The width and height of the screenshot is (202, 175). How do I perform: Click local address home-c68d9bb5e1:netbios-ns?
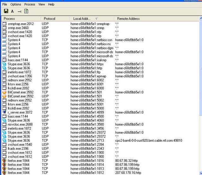click(x=91, y=44)
